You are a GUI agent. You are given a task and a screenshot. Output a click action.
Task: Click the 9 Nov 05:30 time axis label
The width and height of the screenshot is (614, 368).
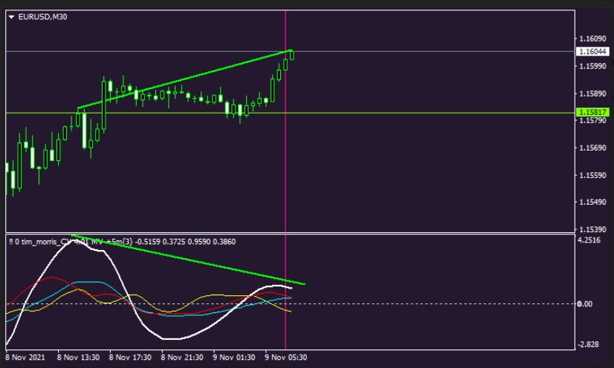(286, 357)
